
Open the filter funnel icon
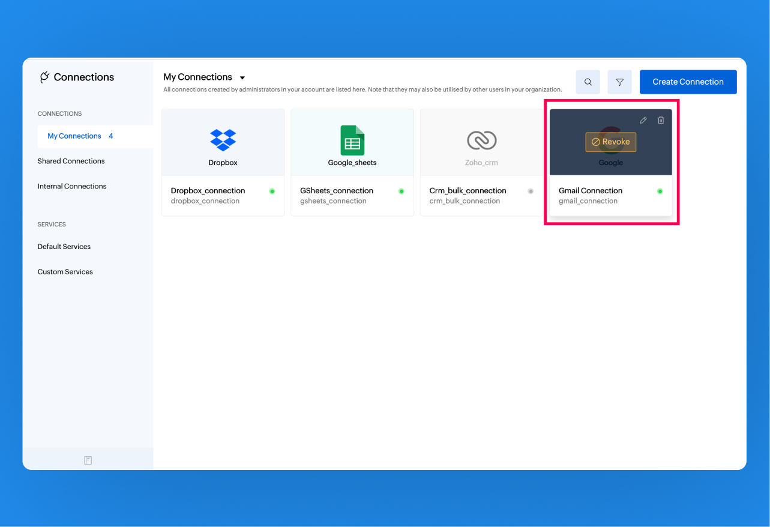[x=619, y=82]
